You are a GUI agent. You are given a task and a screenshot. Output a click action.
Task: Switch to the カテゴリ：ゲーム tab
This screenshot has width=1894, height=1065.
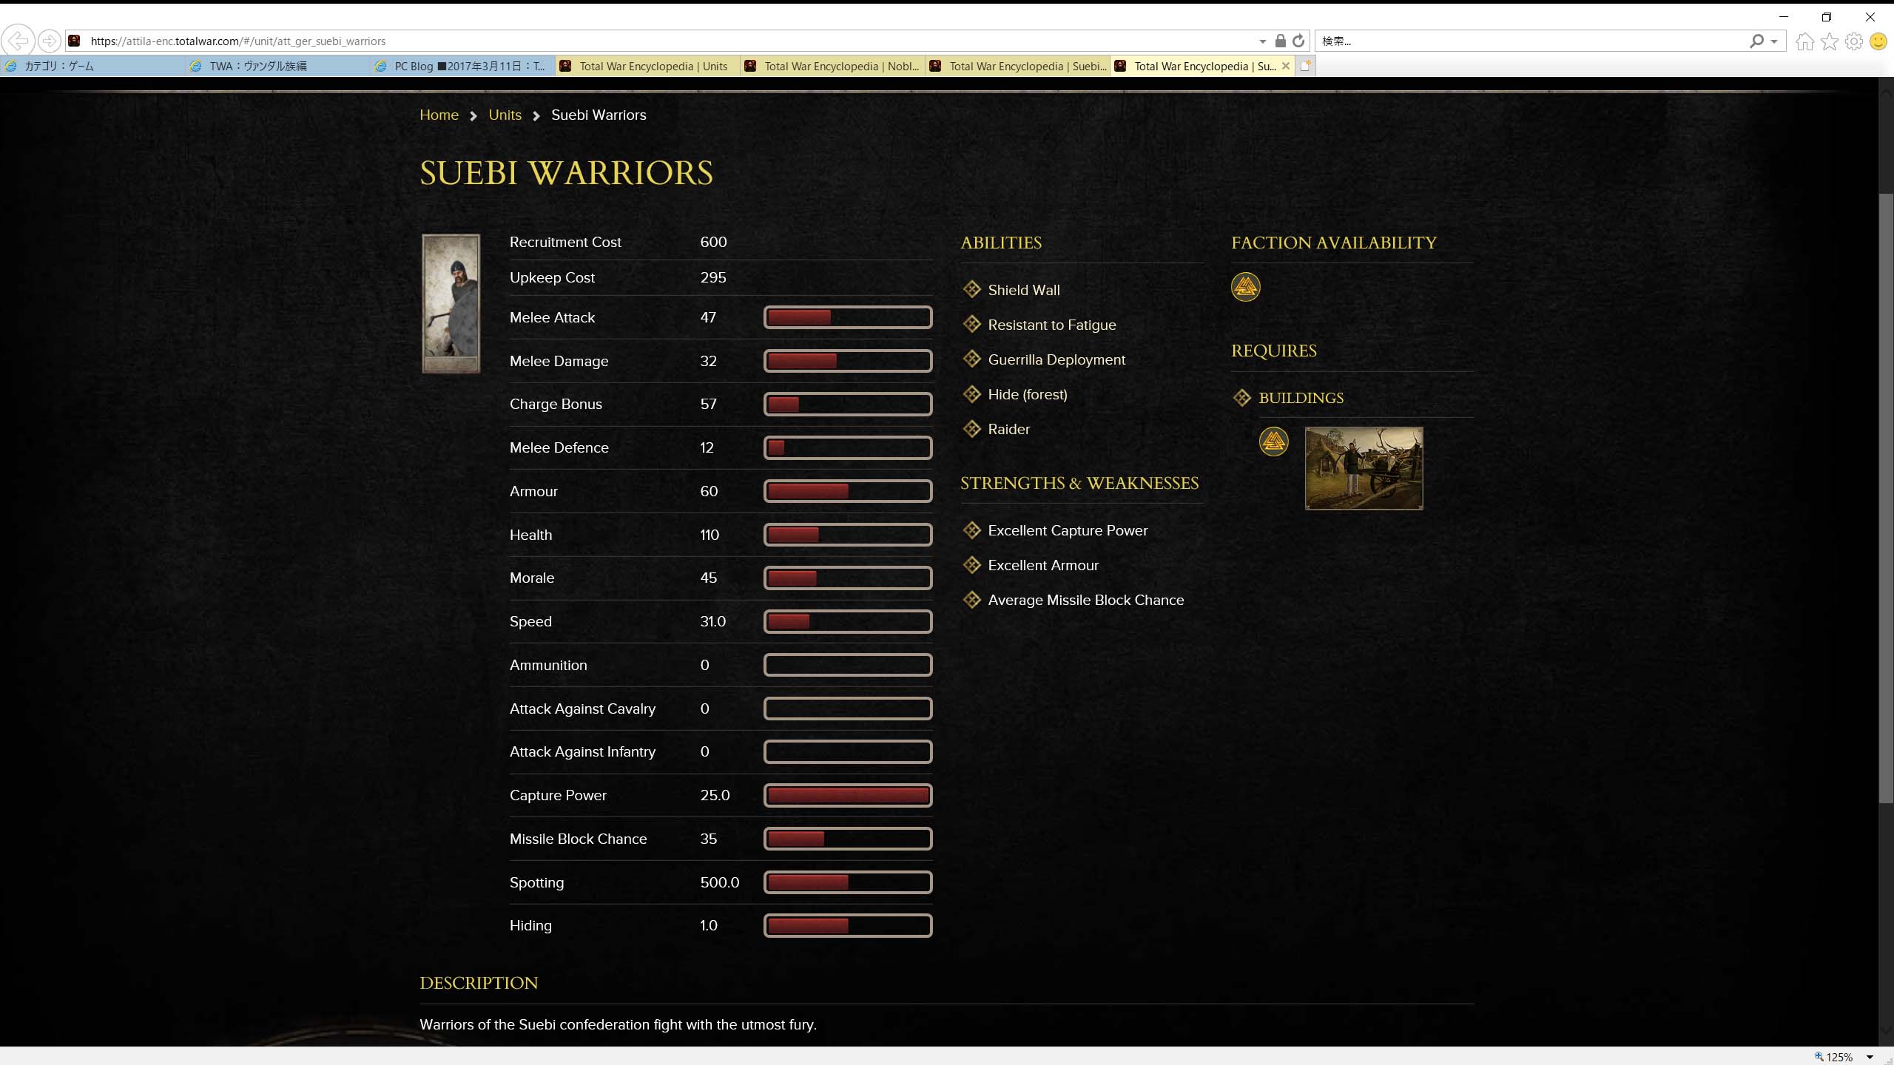[x=92, y=66]
